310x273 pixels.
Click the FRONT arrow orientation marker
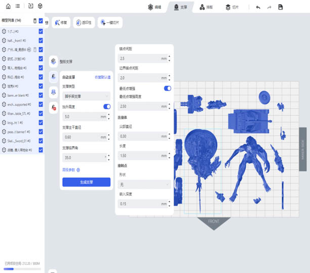click(x=214, y=223)
